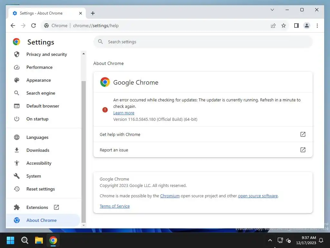
Task: Share this page via the share icon
Action: (x=273, y=26)
